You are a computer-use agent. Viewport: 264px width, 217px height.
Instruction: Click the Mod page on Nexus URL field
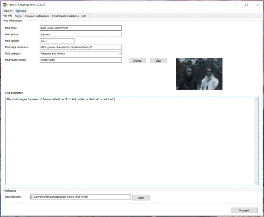click(x=81, y=47)
